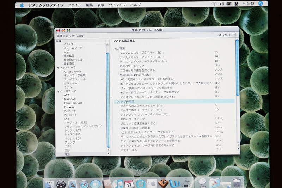Collapse the ネットワーク tree section
This screenshot has height=188, width=282.
tap(58, 68)
